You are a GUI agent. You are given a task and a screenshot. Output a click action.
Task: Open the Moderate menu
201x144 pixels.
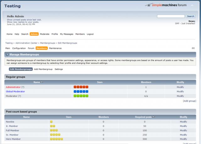coord(45,34)
